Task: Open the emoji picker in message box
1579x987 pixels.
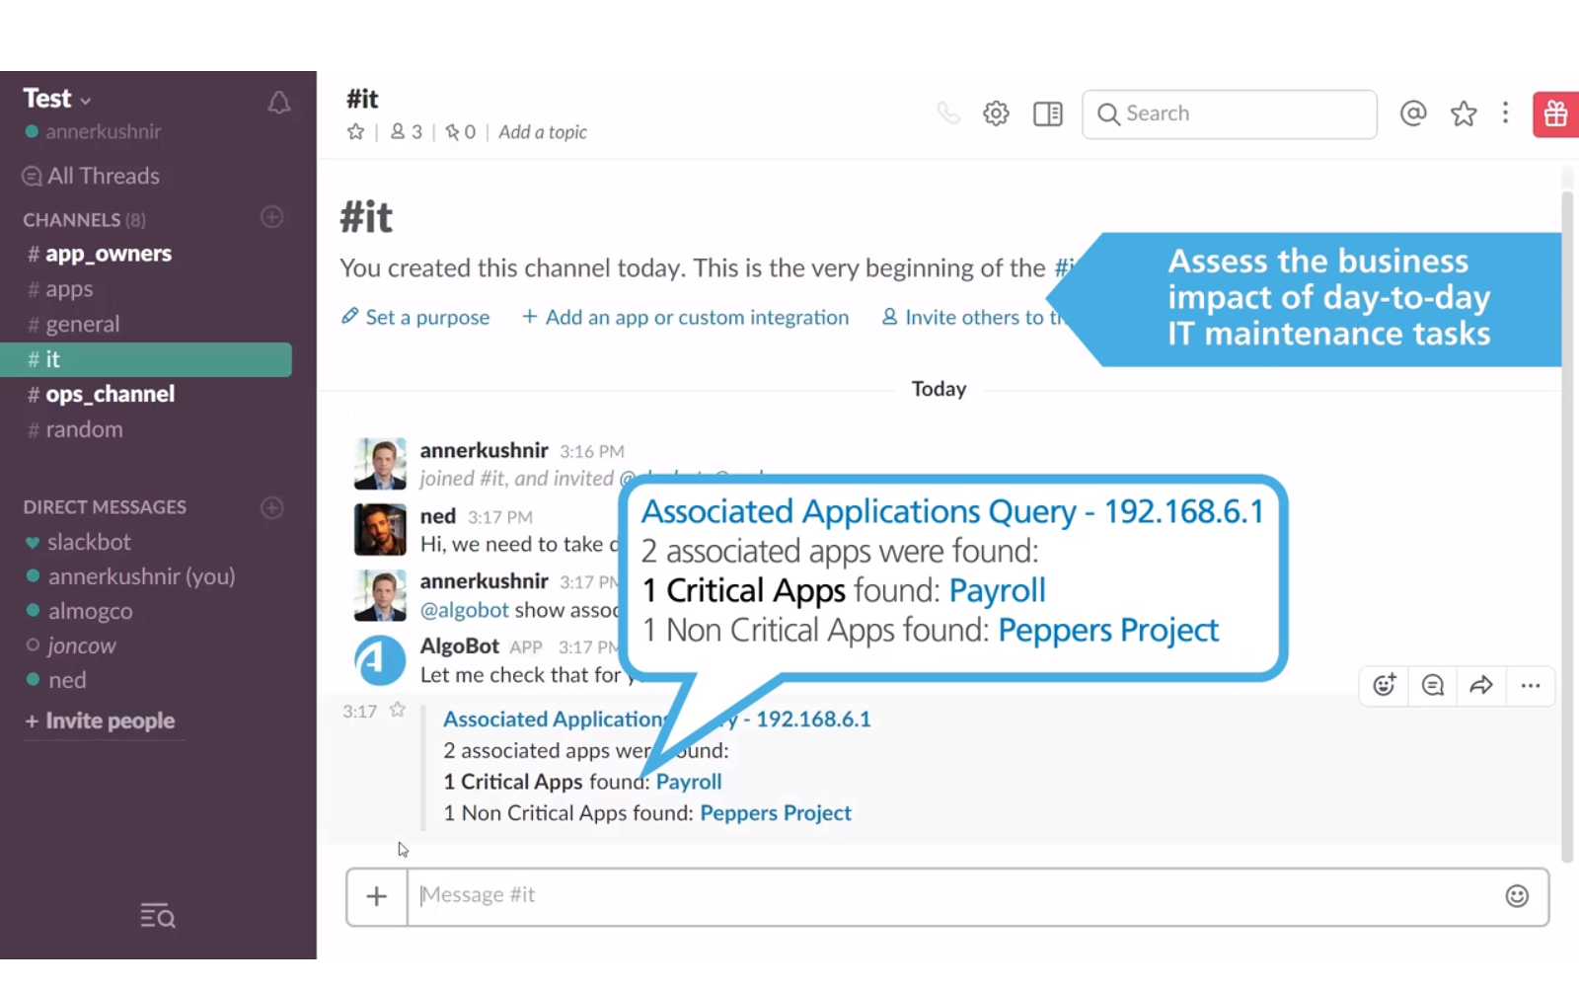Action: pos(1517,896)
